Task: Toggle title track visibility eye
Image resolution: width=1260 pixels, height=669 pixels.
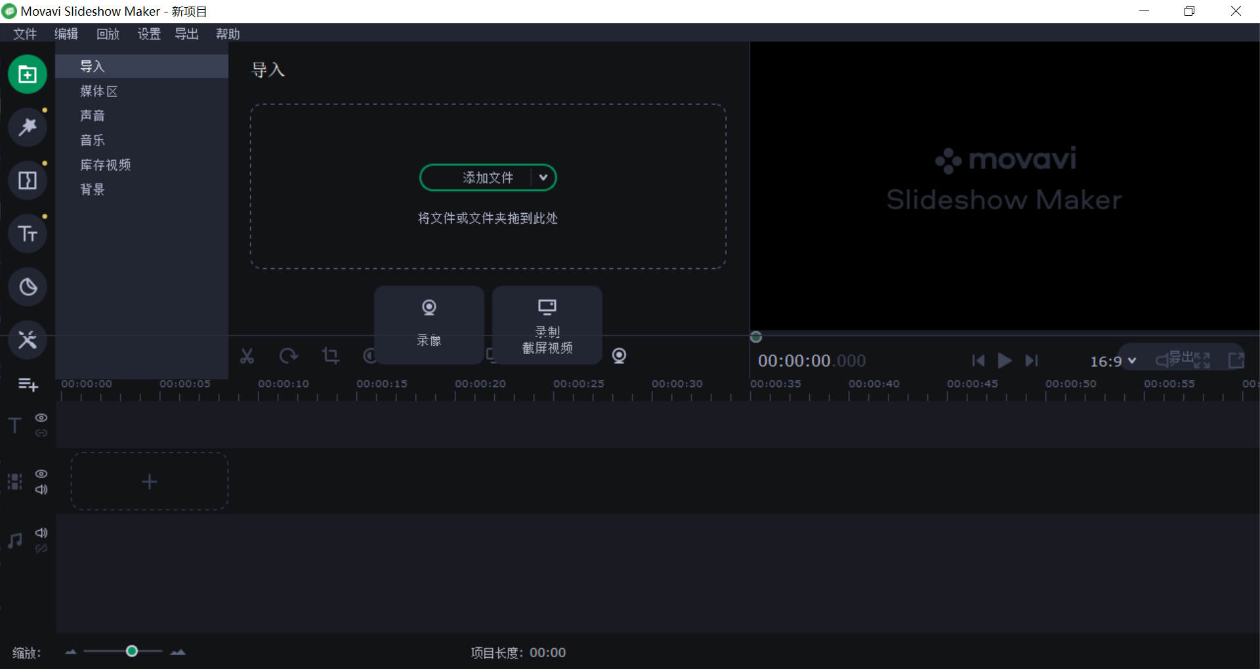Action: click(41, 418)
